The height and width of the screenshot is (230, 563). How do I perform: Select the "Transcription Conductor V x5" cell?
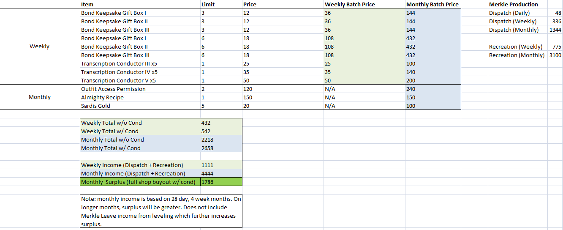[140, 80]
